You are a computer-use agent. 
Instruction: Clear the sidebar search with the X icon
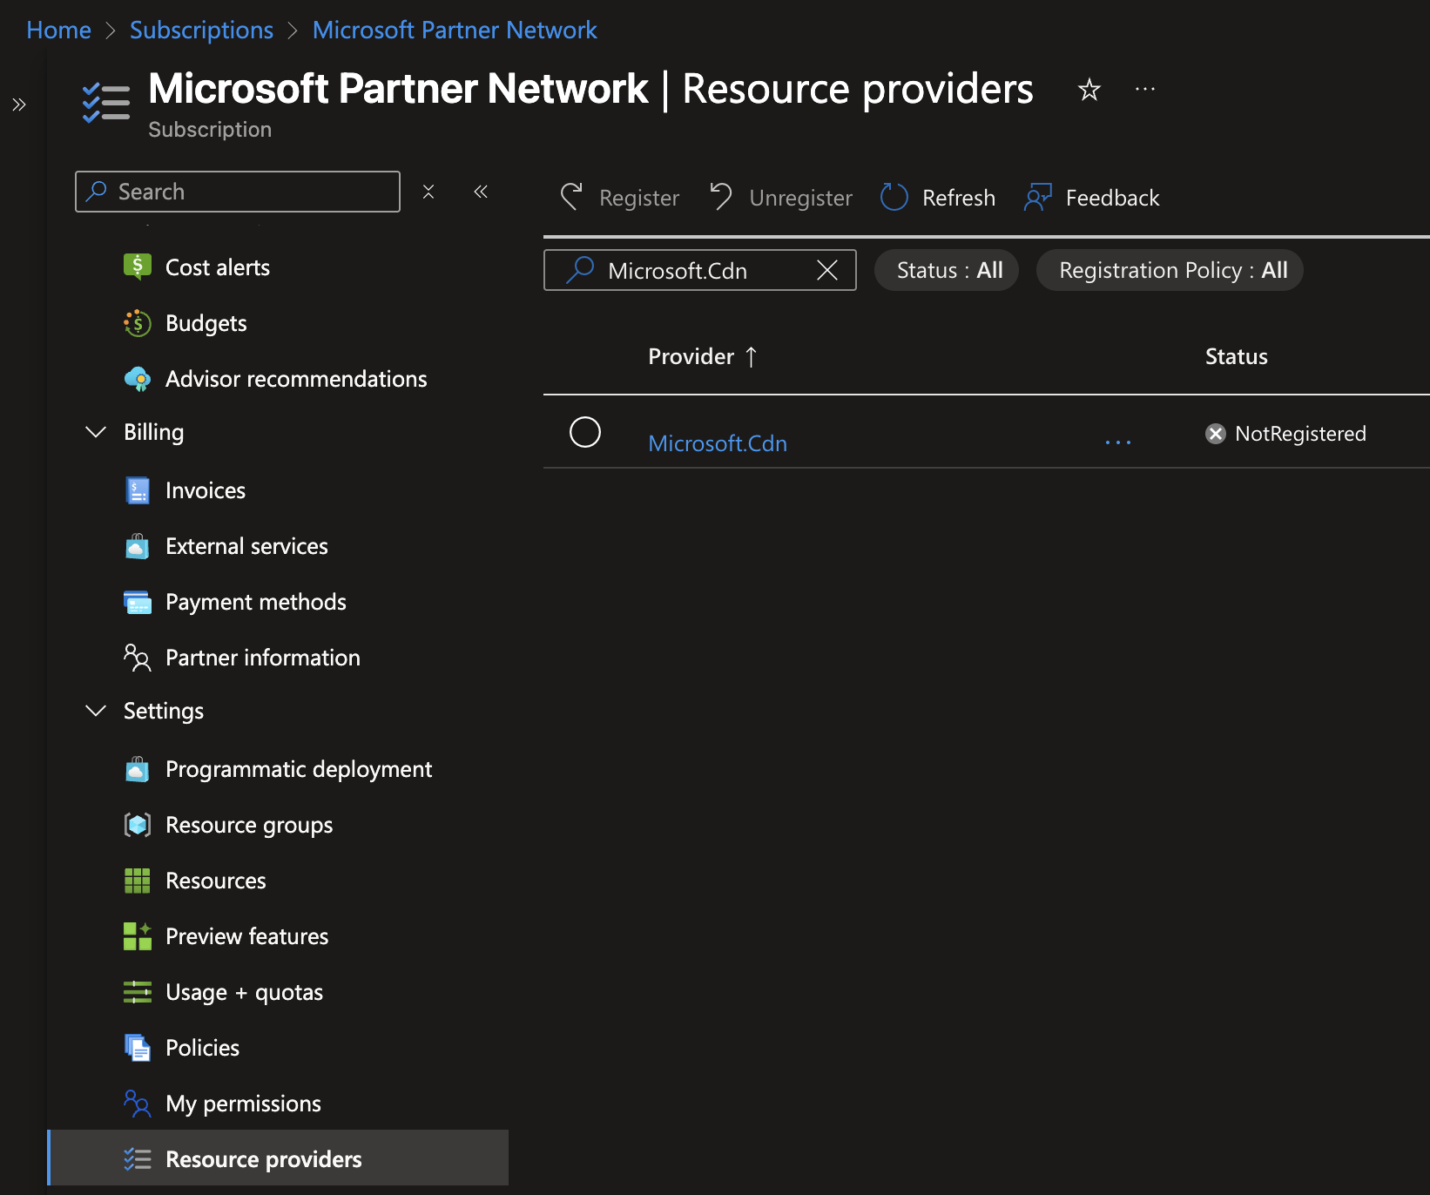pos(428,192)
